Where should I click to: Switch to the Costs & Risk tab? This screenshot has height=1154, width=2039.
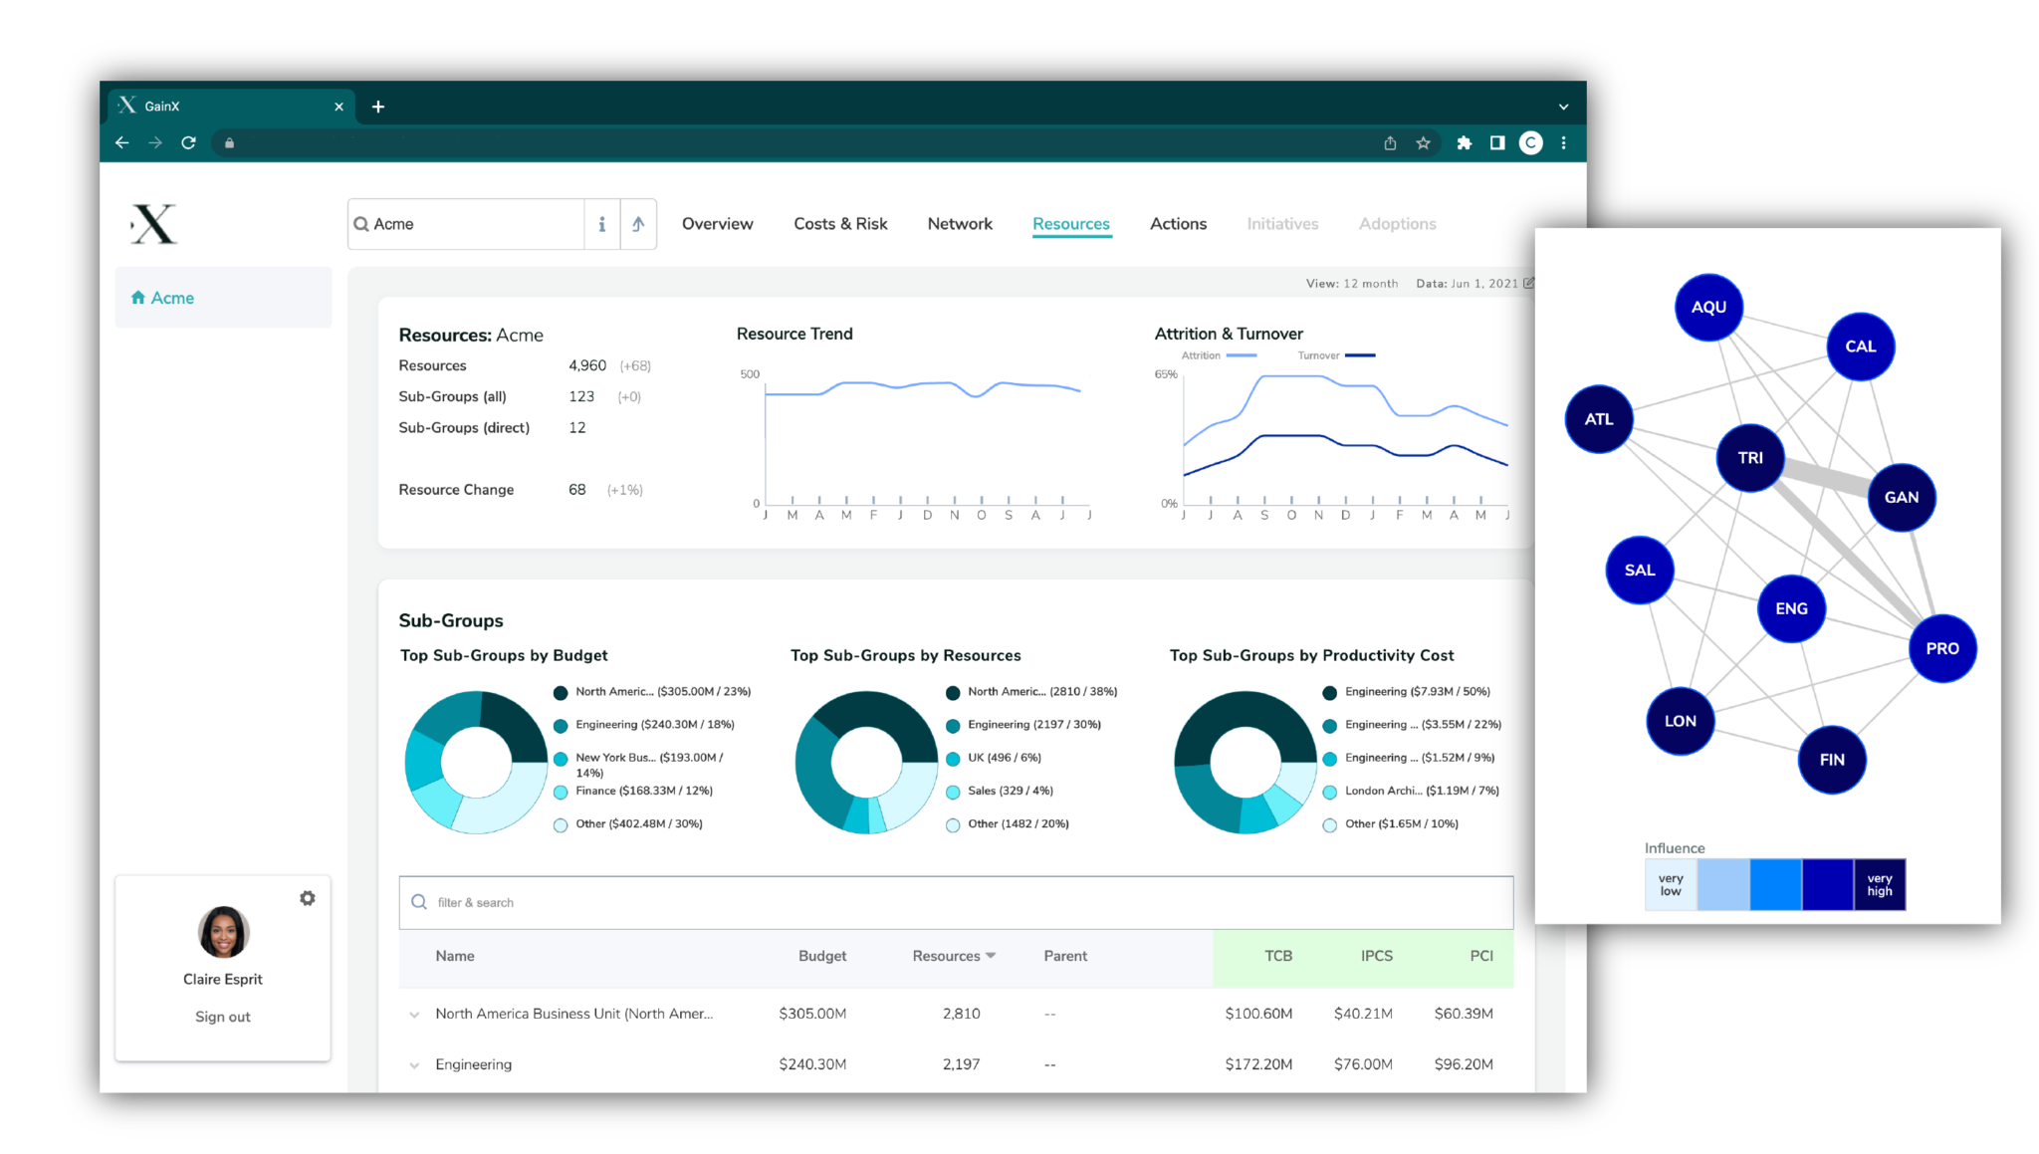coord(840,223)
